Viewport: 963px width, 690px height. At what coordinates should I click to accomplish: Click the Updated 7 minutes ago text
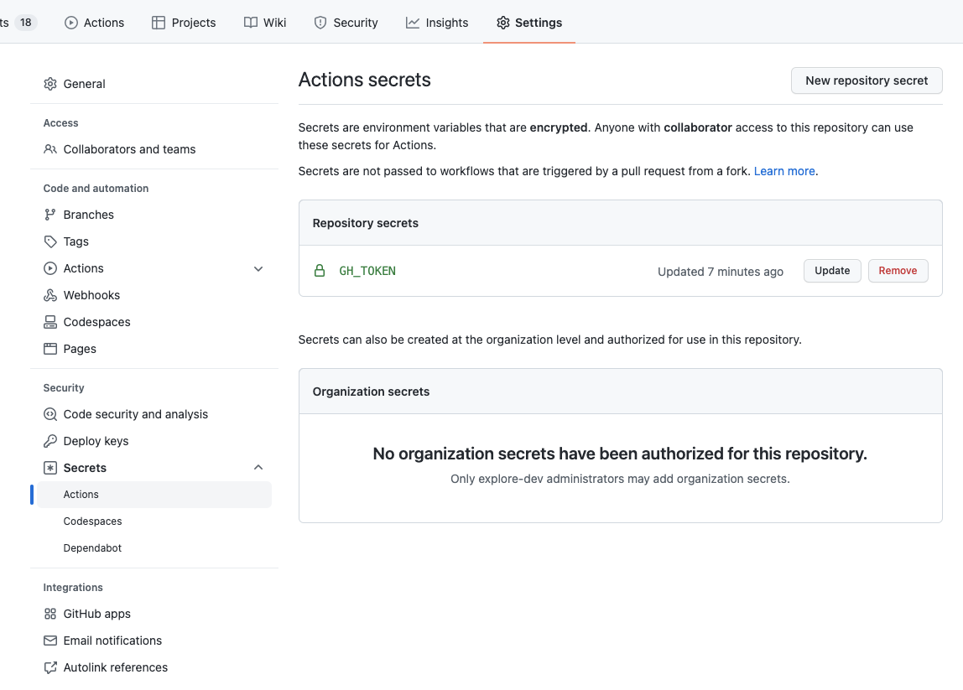coord(721,272)
